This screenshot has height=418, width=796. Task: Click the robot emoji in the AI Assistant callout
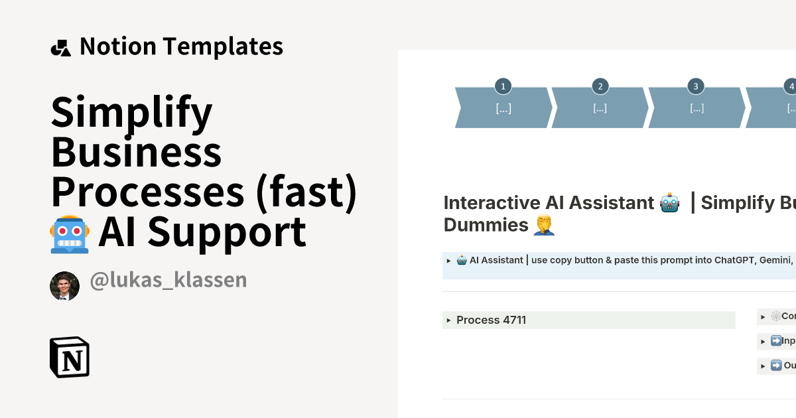tap(462, 260)
